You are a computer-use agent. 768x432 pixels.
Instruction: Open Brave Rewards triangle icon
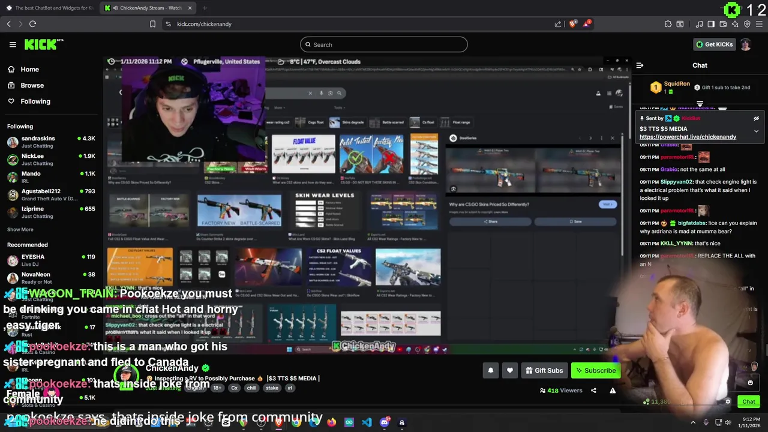click(587, 24)
